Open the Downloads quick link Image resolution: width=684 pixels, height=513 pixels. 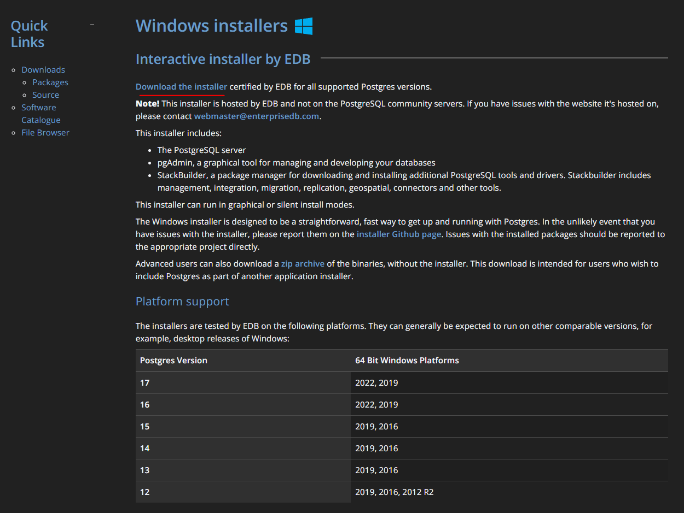point(43,70)
